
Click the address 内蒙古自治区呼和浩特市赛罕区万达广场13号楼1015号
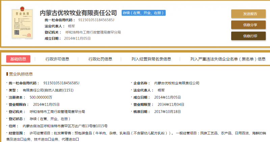(65, 126)
